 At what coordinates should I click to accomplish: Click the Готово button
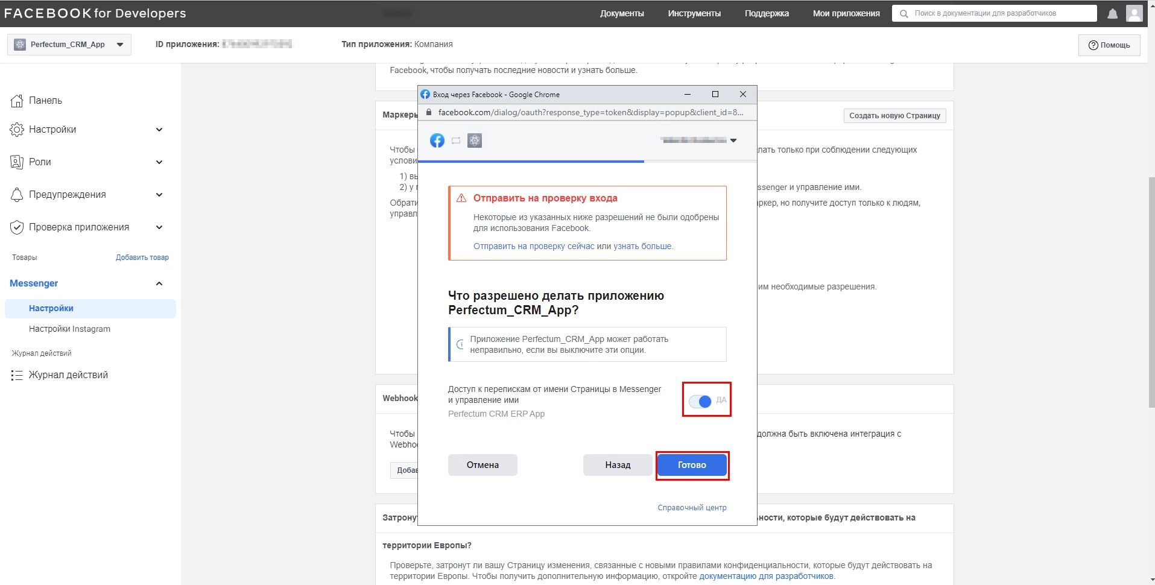tap(692, 465)
